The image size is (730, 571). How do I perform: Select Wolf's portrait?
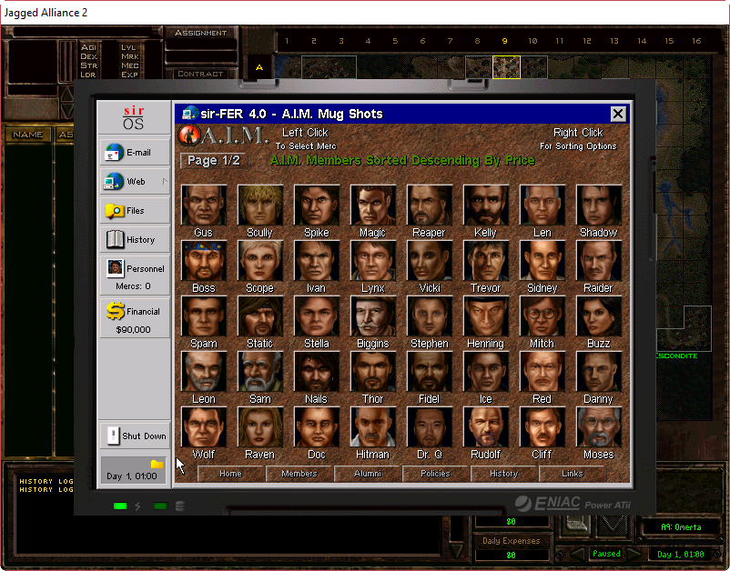point(204,426)
